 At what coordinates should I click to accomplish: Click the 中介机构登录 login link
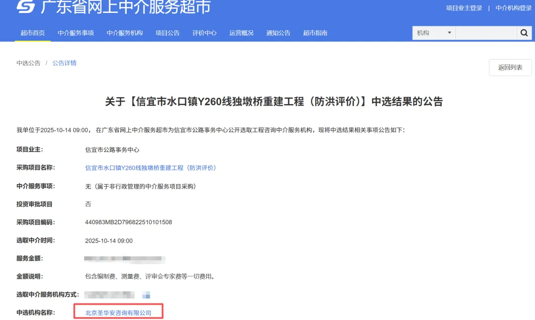tap(514, 8)
